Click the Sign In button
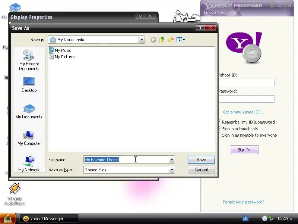The height and width of the screenshot is (224, 298). tap(244, 150)
